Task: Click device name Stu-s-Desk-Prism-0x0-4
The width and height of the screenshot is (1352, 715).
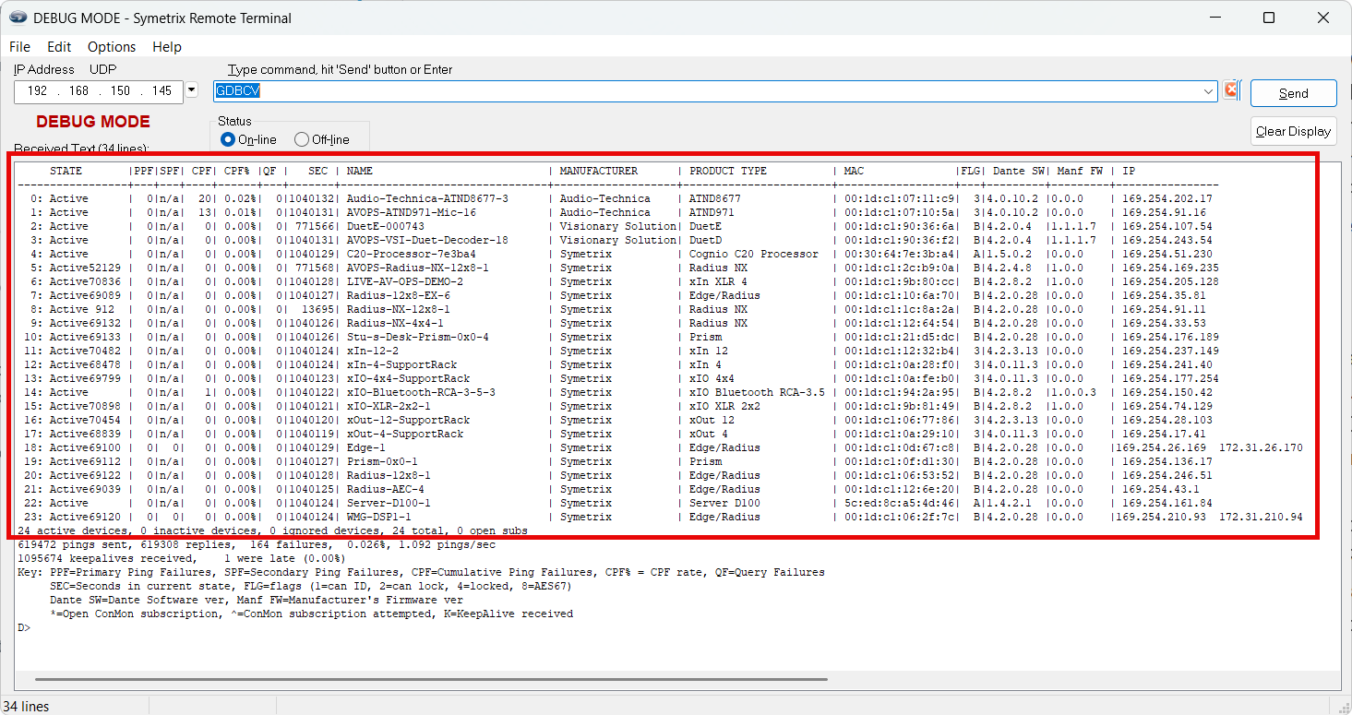Action: coord(418,337)
